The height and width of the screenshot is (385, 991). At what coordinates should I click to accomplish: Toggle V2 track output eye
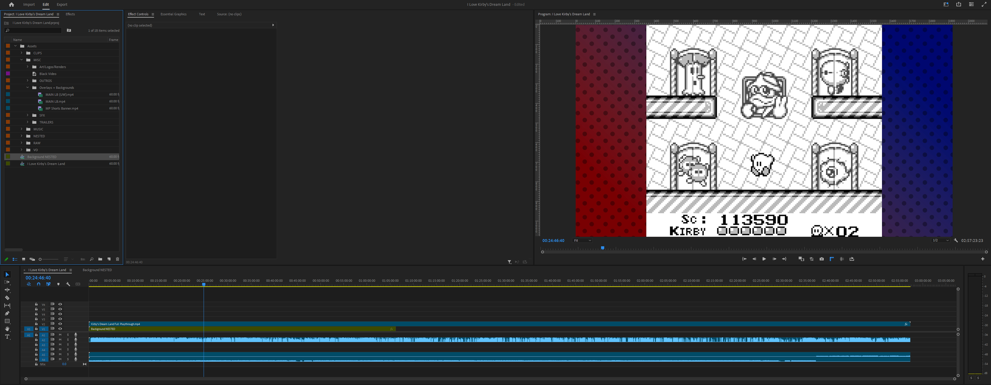(x=60, y=324)
